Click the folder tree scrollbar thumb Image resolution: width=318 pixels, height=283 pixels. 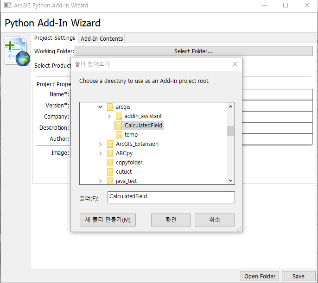230,131
